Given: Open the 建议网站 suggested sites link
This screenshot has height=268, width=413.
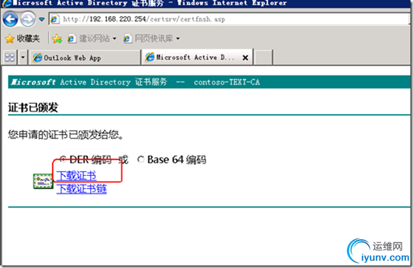Looking at the screenshot, I should pyautogui.click(x=88, y=38).
